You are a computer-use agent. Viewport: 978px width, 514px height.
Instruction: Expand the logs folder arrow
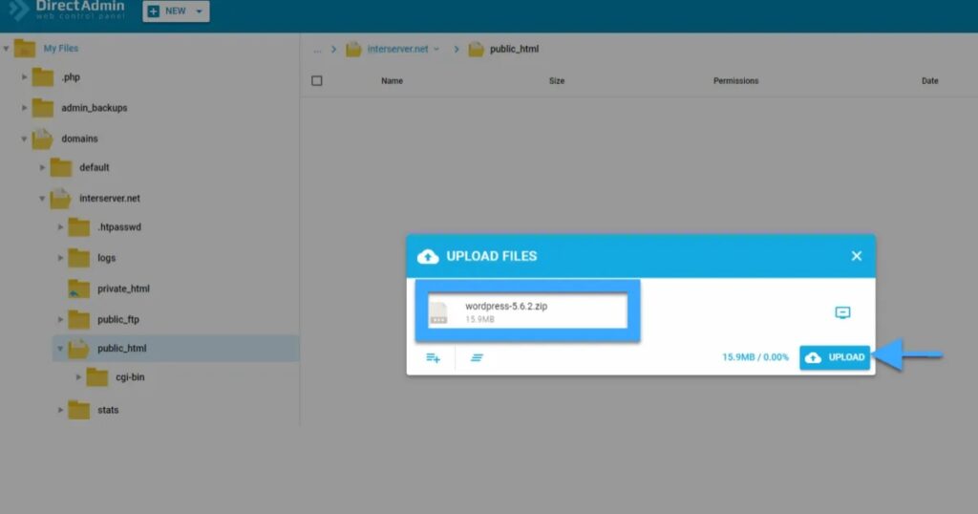pyautogui.click(x=60, y=258)
